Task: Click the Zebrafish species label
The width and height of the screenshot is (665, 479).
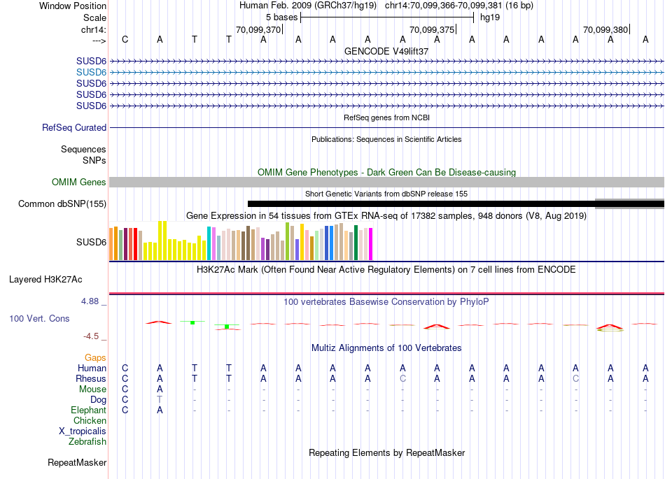Action: (87, 441)
